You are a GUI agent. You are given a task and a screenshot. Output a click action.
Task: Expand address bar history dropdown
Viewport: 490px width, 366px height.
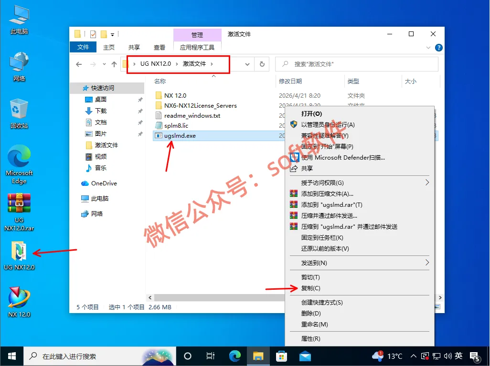pyautogui.click(x=247, y=64)
